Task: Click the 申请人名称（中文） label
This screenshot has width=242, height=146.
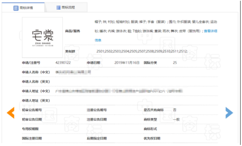Action: [x=36, y=72]
